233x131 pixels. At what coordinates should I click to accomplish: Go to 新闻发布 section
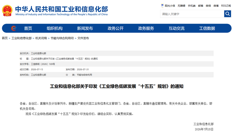coord(85,28)
